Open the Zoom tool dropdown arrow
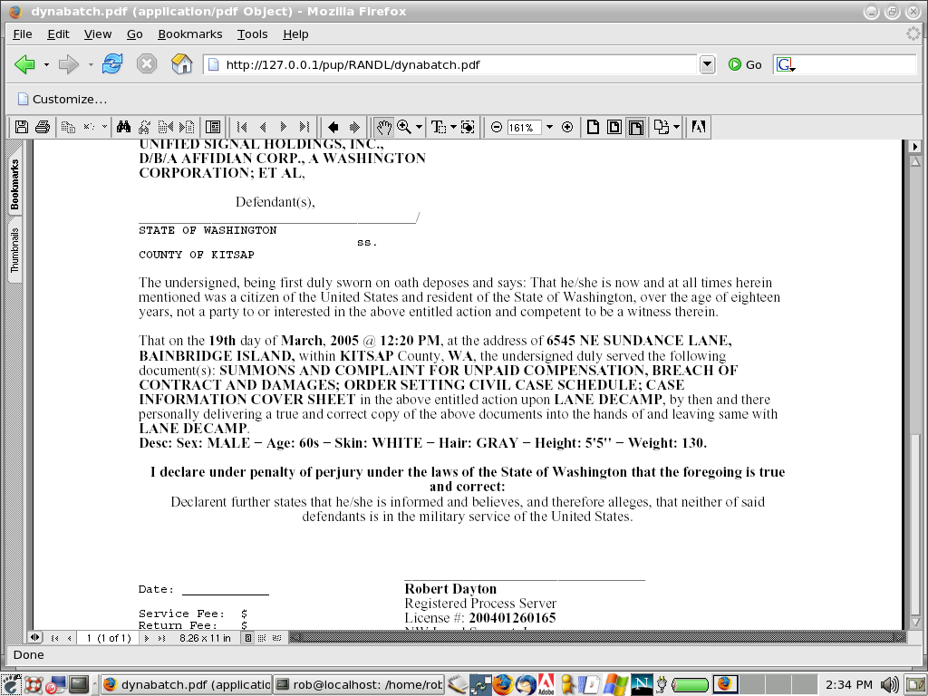 click(418, 128)
